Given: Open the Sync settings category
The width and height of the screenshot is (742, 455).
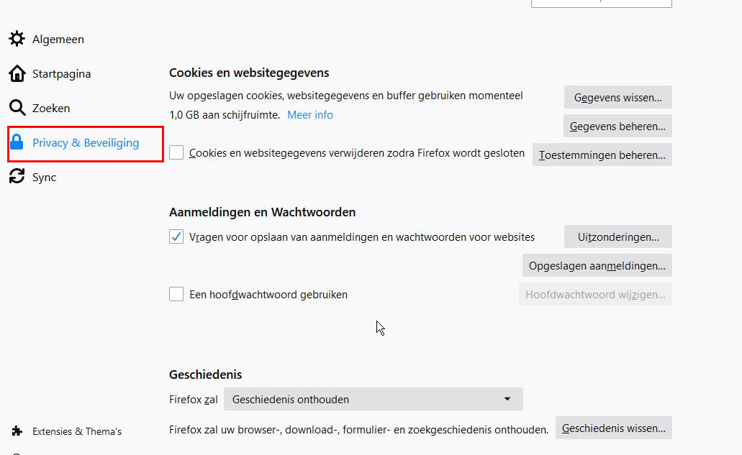Looking at the screenshot, I should [44, 177].
